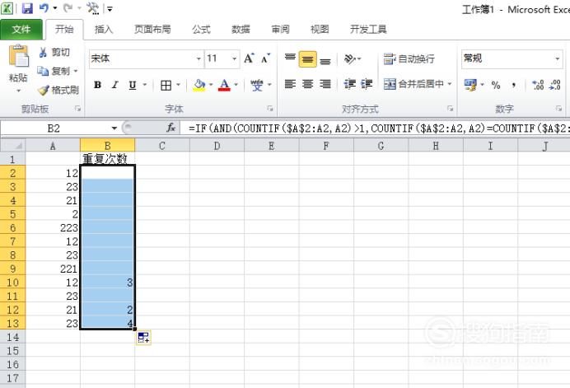The image size is (570, 388).
Task: Switch to the Insert (插入) tab
Action: pos(104,30)
